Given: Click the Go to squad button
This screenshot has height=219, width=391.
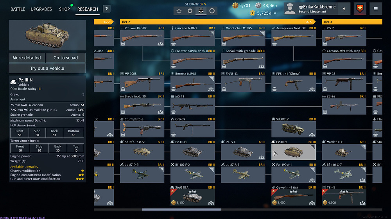Looking at the screenshot, I should tap(66, 58).
